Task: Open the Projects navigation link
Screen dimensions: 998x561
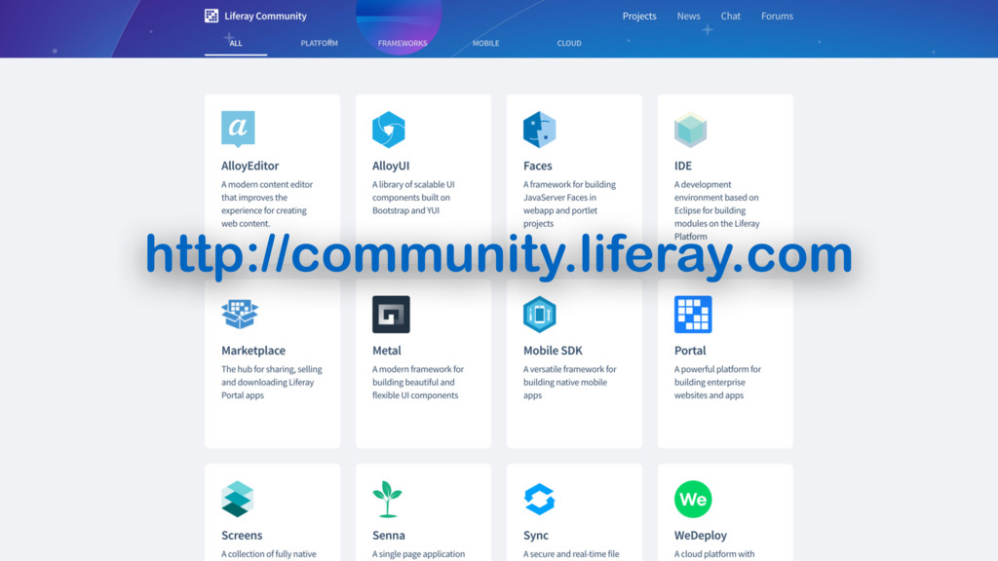Action: pos(639,16)
